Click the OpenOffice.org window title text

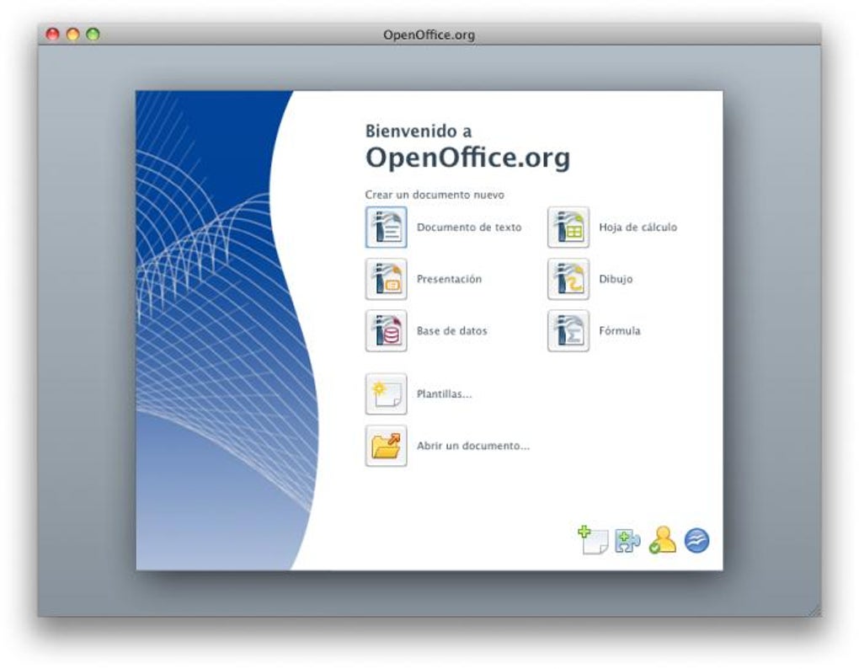(x=429, y=35)
